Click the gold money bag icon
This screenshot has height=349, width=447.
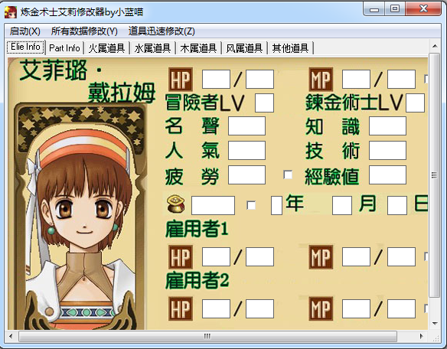click(175, 204)
